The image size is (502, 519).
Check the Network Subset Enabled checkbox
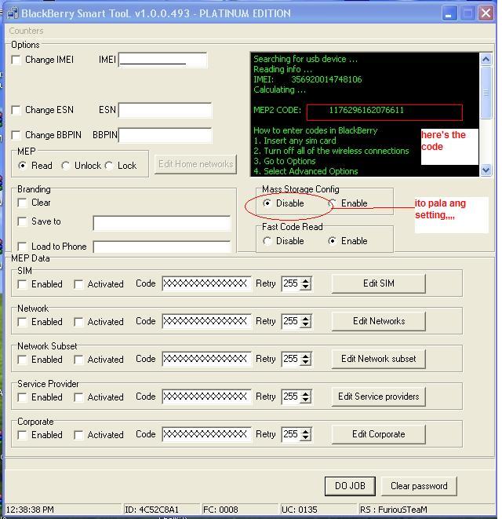[x=22, y=360]
